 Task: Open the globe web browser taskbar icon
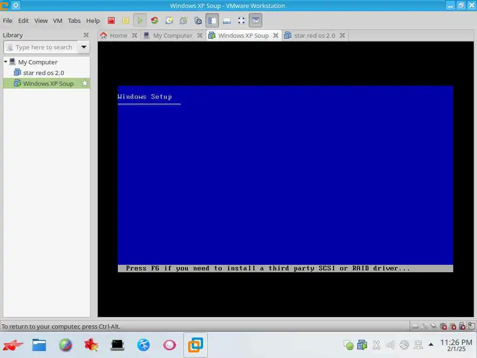[65, 345]
